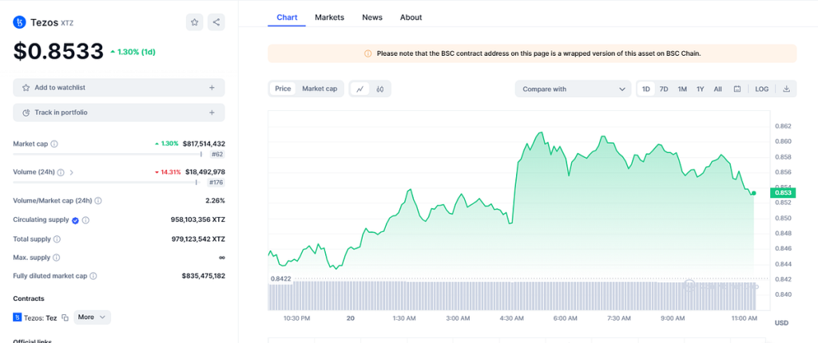Copy the Tezos contract address
Image resolution: width=818 pixels, height=343 pixels.
(x=66, y=317)
